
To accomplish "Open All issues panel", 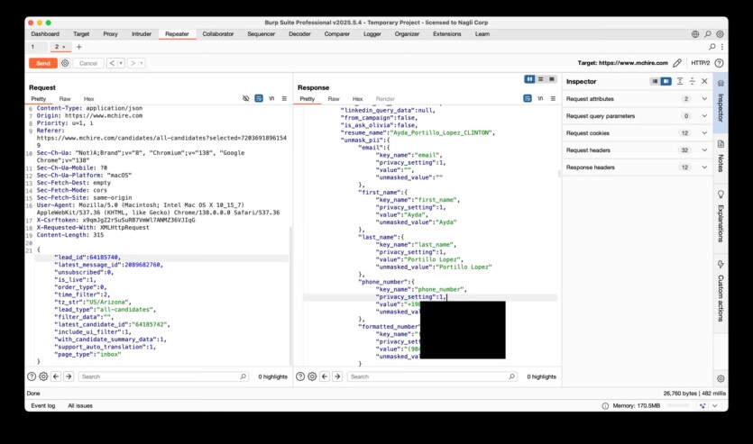I will point(80,405).
